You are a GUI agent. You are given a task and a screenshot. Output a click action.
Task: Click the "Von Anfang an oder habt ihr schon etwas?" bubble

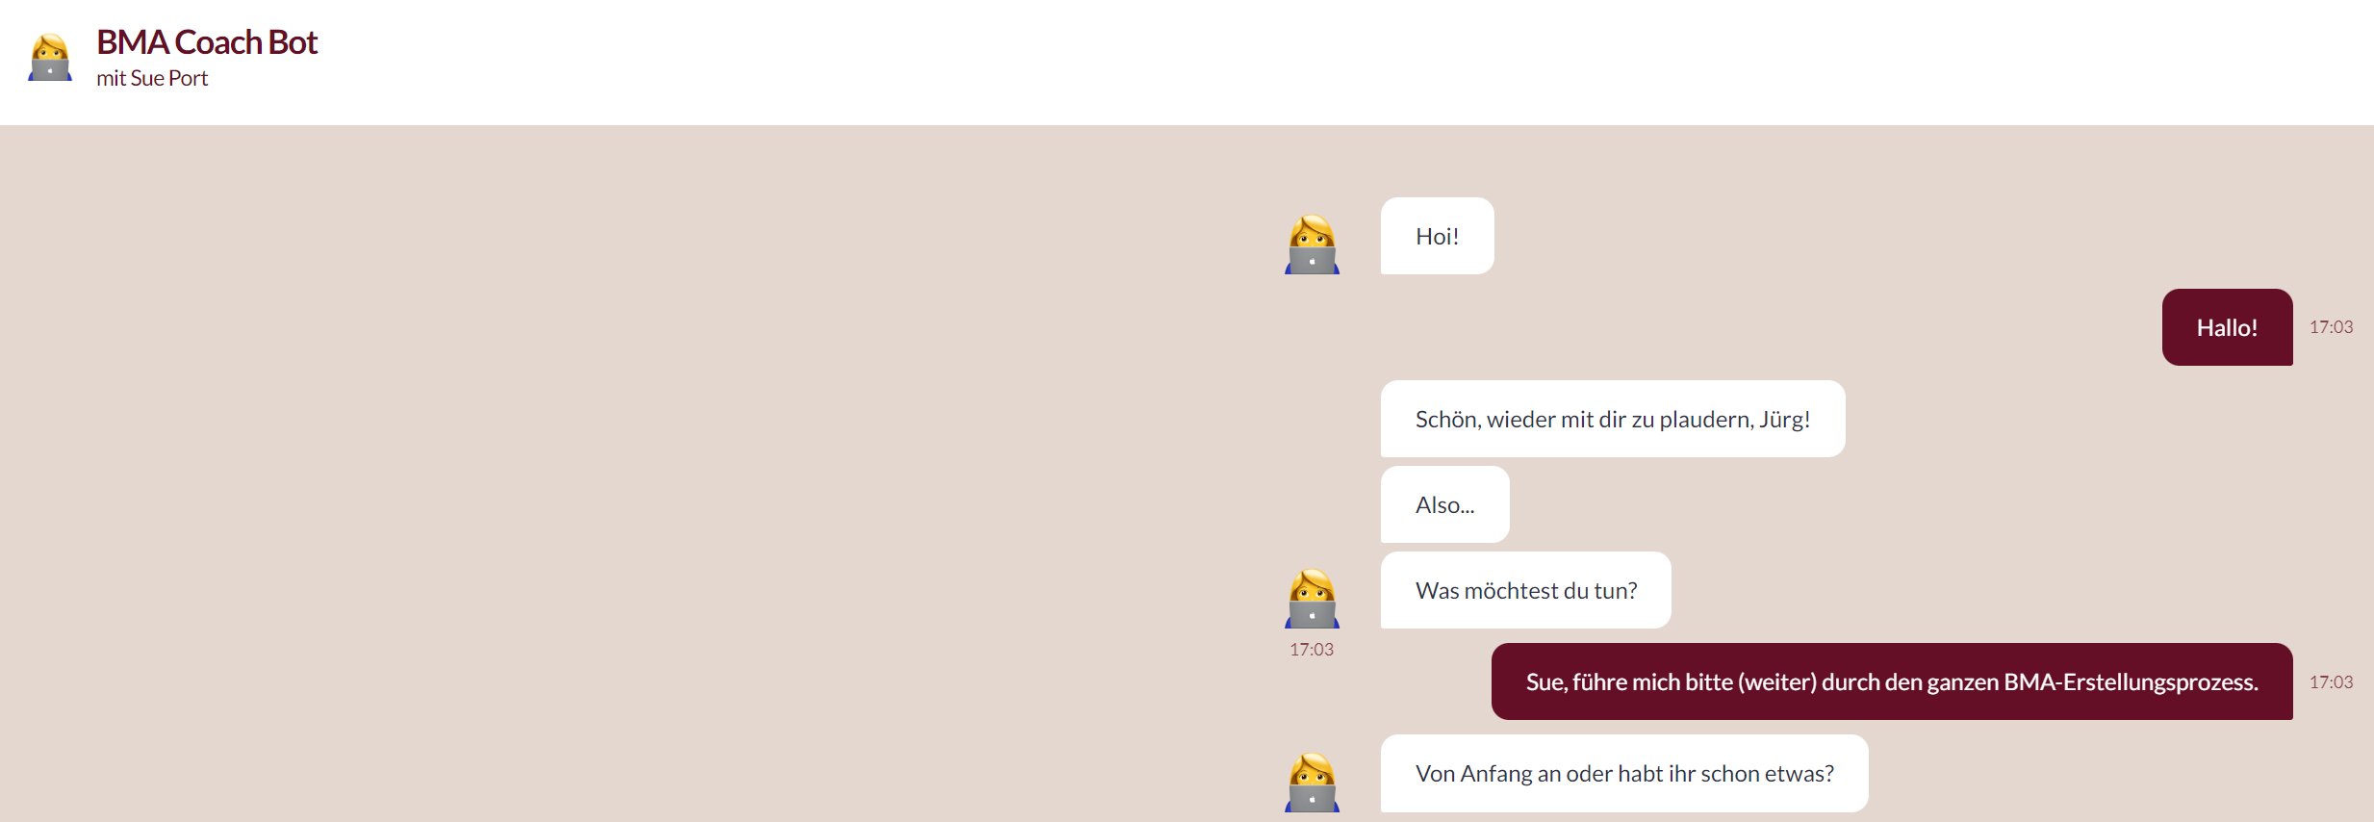click(1624, 773)
